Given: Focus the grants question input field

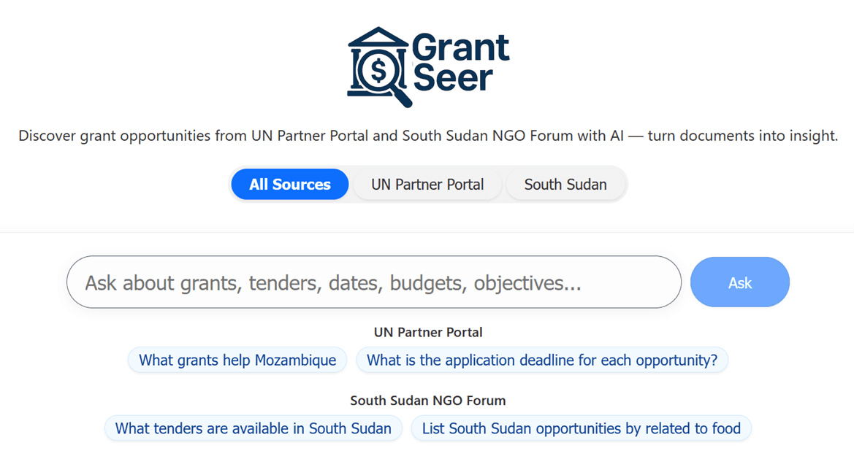Looking at the screenshot, I should coord(373,282).
